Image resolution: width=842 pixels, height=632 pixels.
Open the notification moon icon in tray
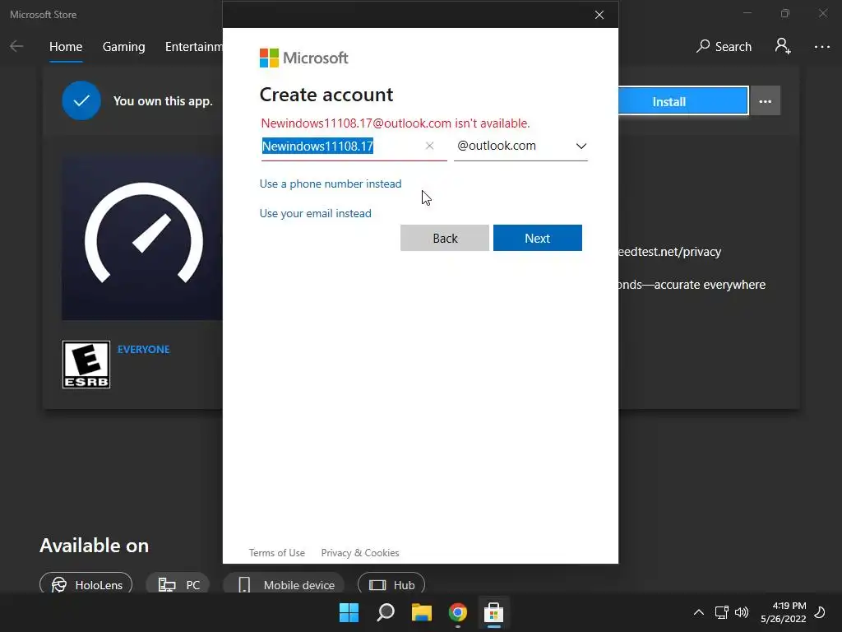[x=820, y=612]
